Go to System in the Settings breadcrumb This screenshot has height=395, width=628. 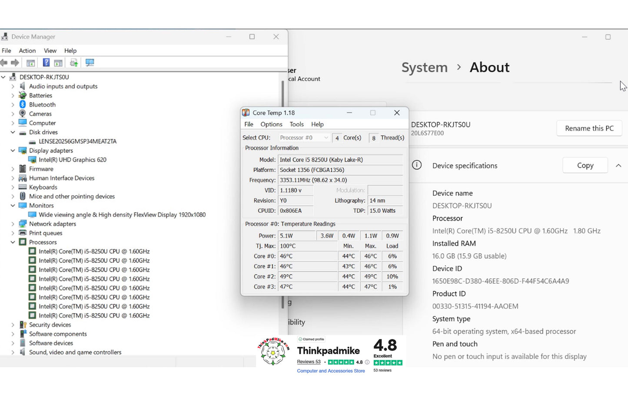(424, 67)
